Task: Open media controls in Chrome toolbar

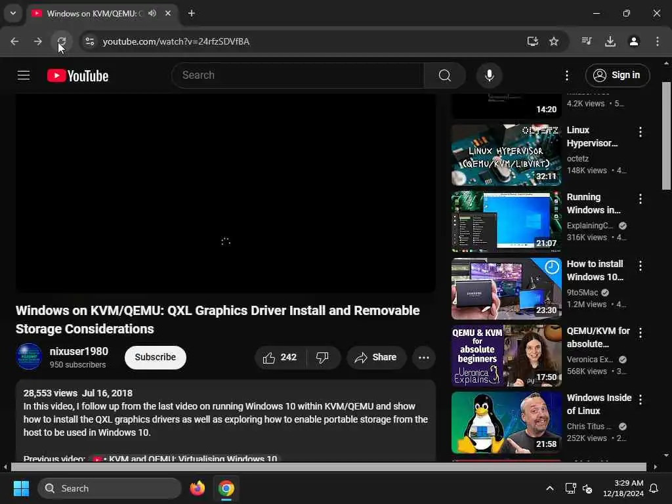Action: [x=586, y=41]
